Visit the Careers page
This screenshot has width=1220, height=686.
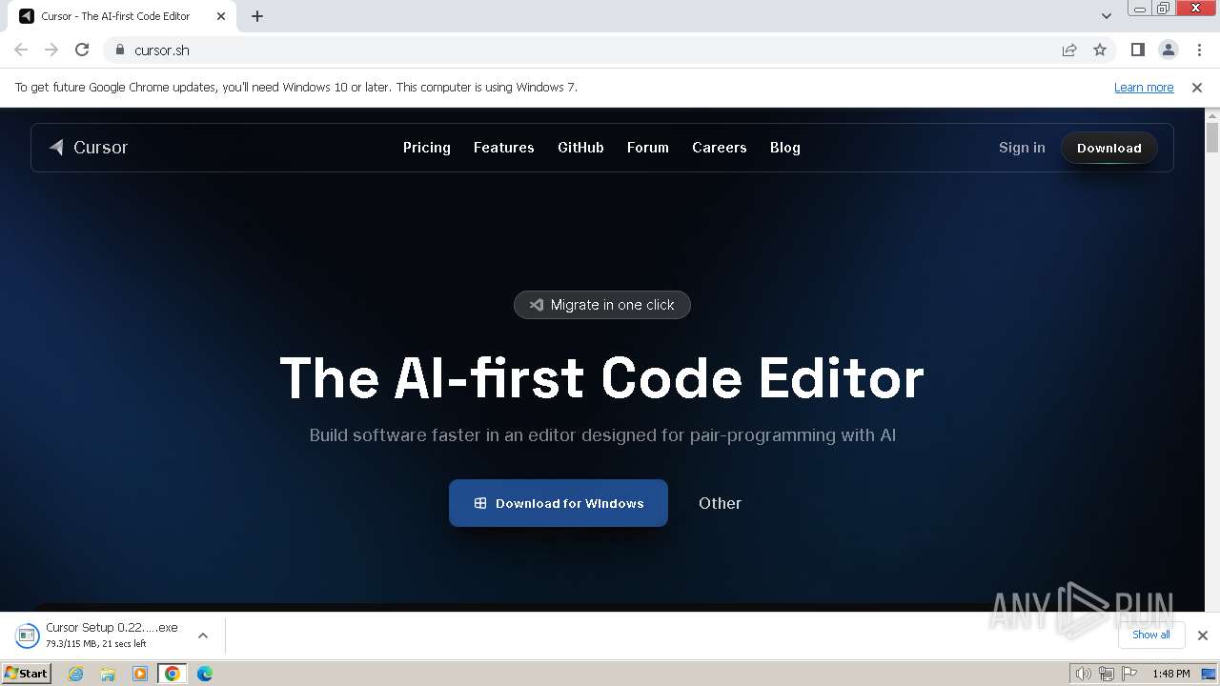click(x=719, y=148)
